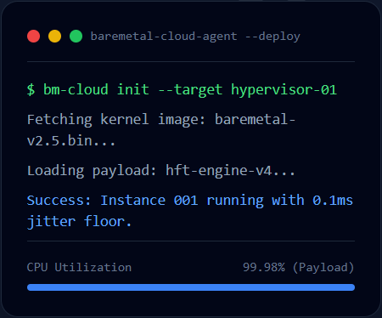Click the command line '$ bm-cloud init --target hypervisor-01'
Screen dimensions: 382x318
[x=182, y=90]
